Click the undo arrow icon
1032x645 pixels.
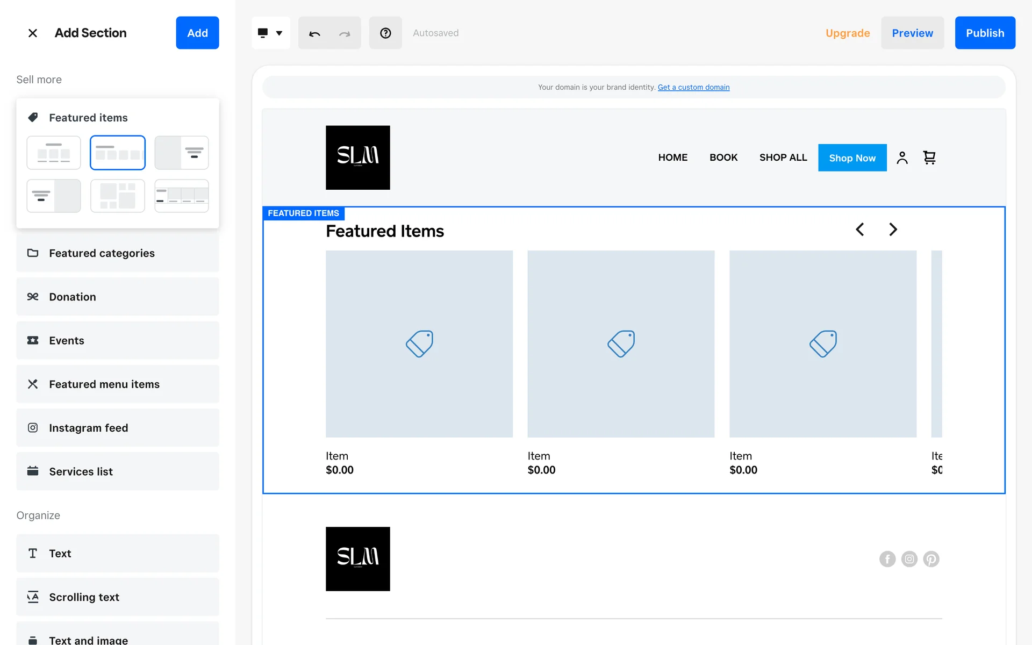click(x=314, y=33)
